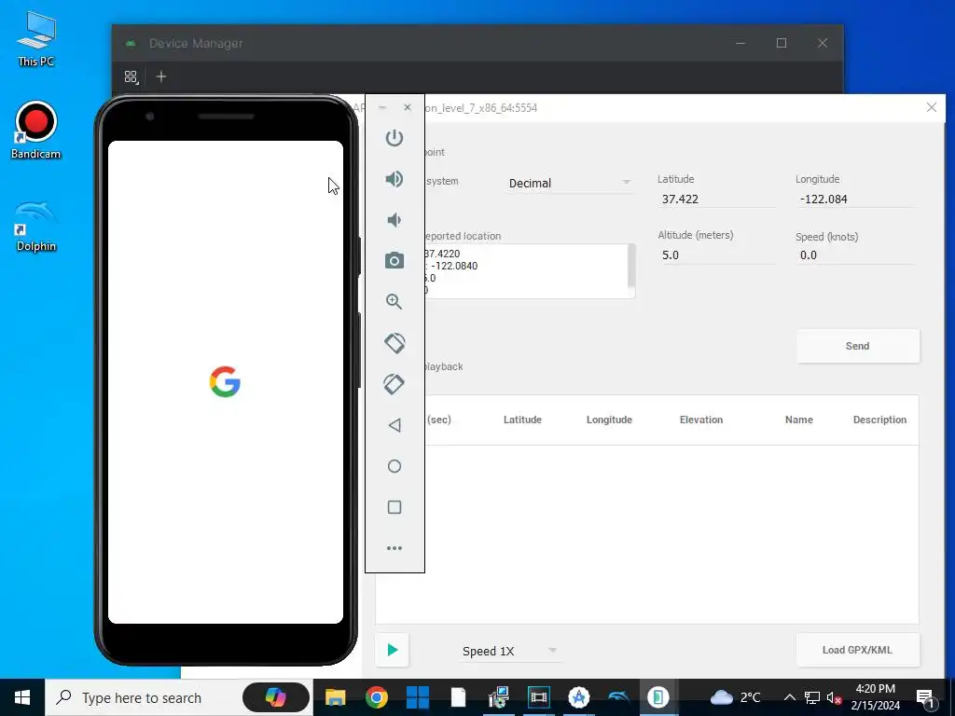955x716 pixels.
Task: Click the Longitude field -122.084
Action: click(855, 200)
